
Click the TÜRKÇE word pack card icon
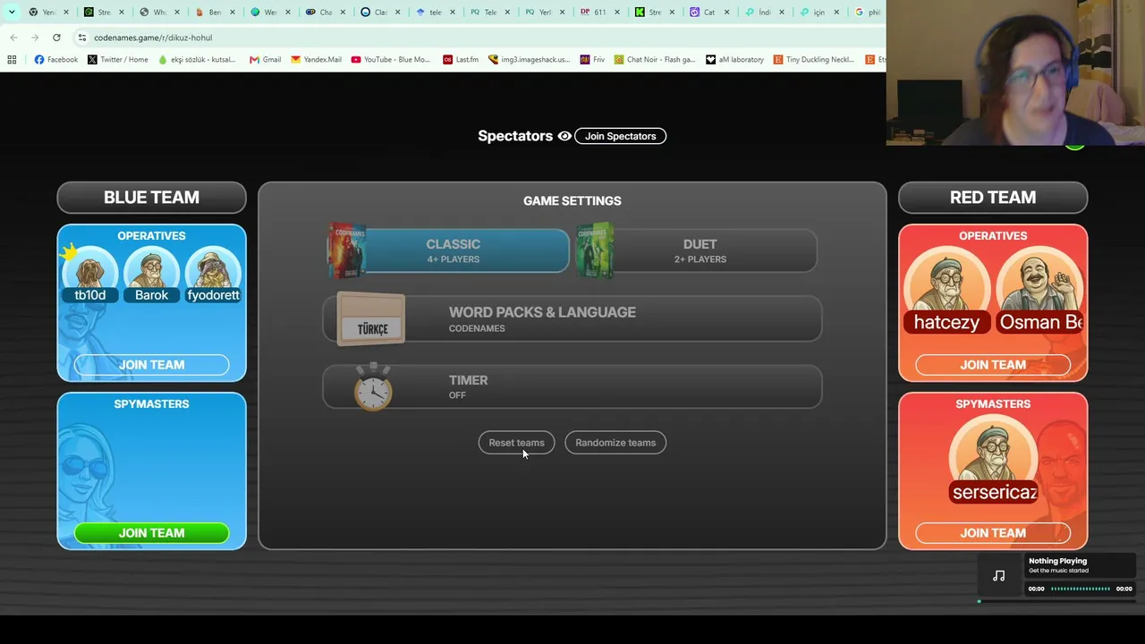click(371, 319)
